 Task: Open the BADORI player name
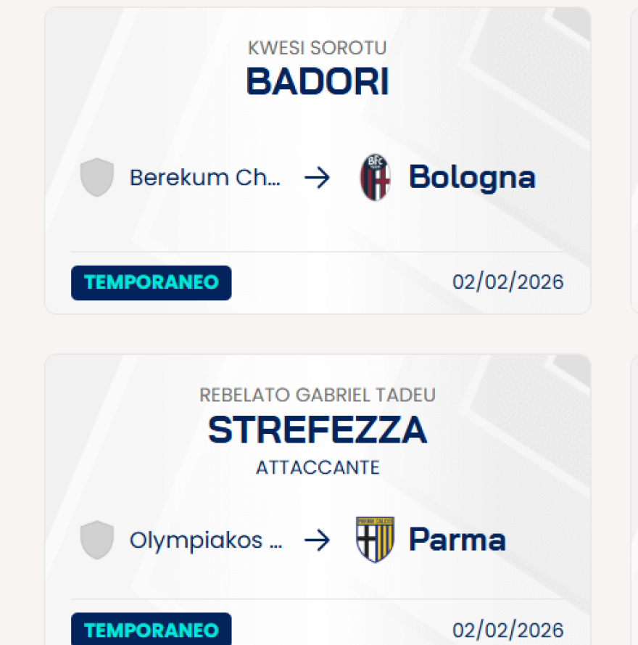[x=318, y=82]
